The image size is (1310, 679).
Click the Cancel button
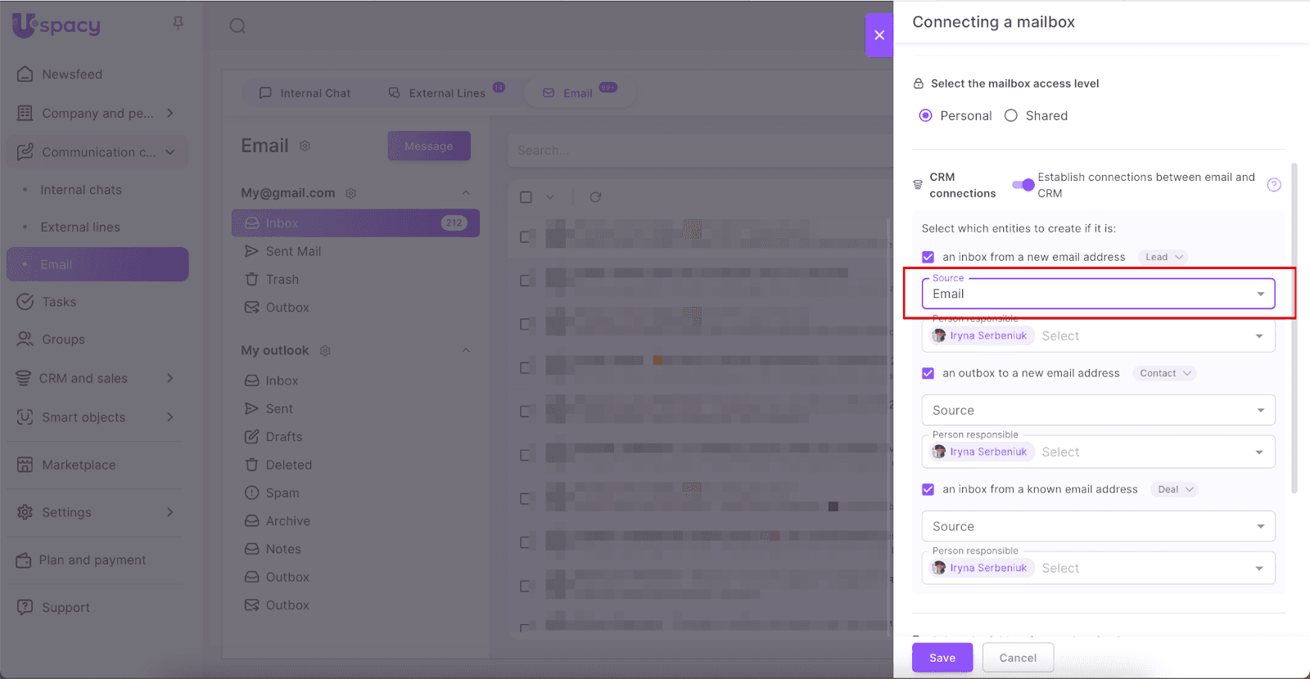[x=1018, y=658]
